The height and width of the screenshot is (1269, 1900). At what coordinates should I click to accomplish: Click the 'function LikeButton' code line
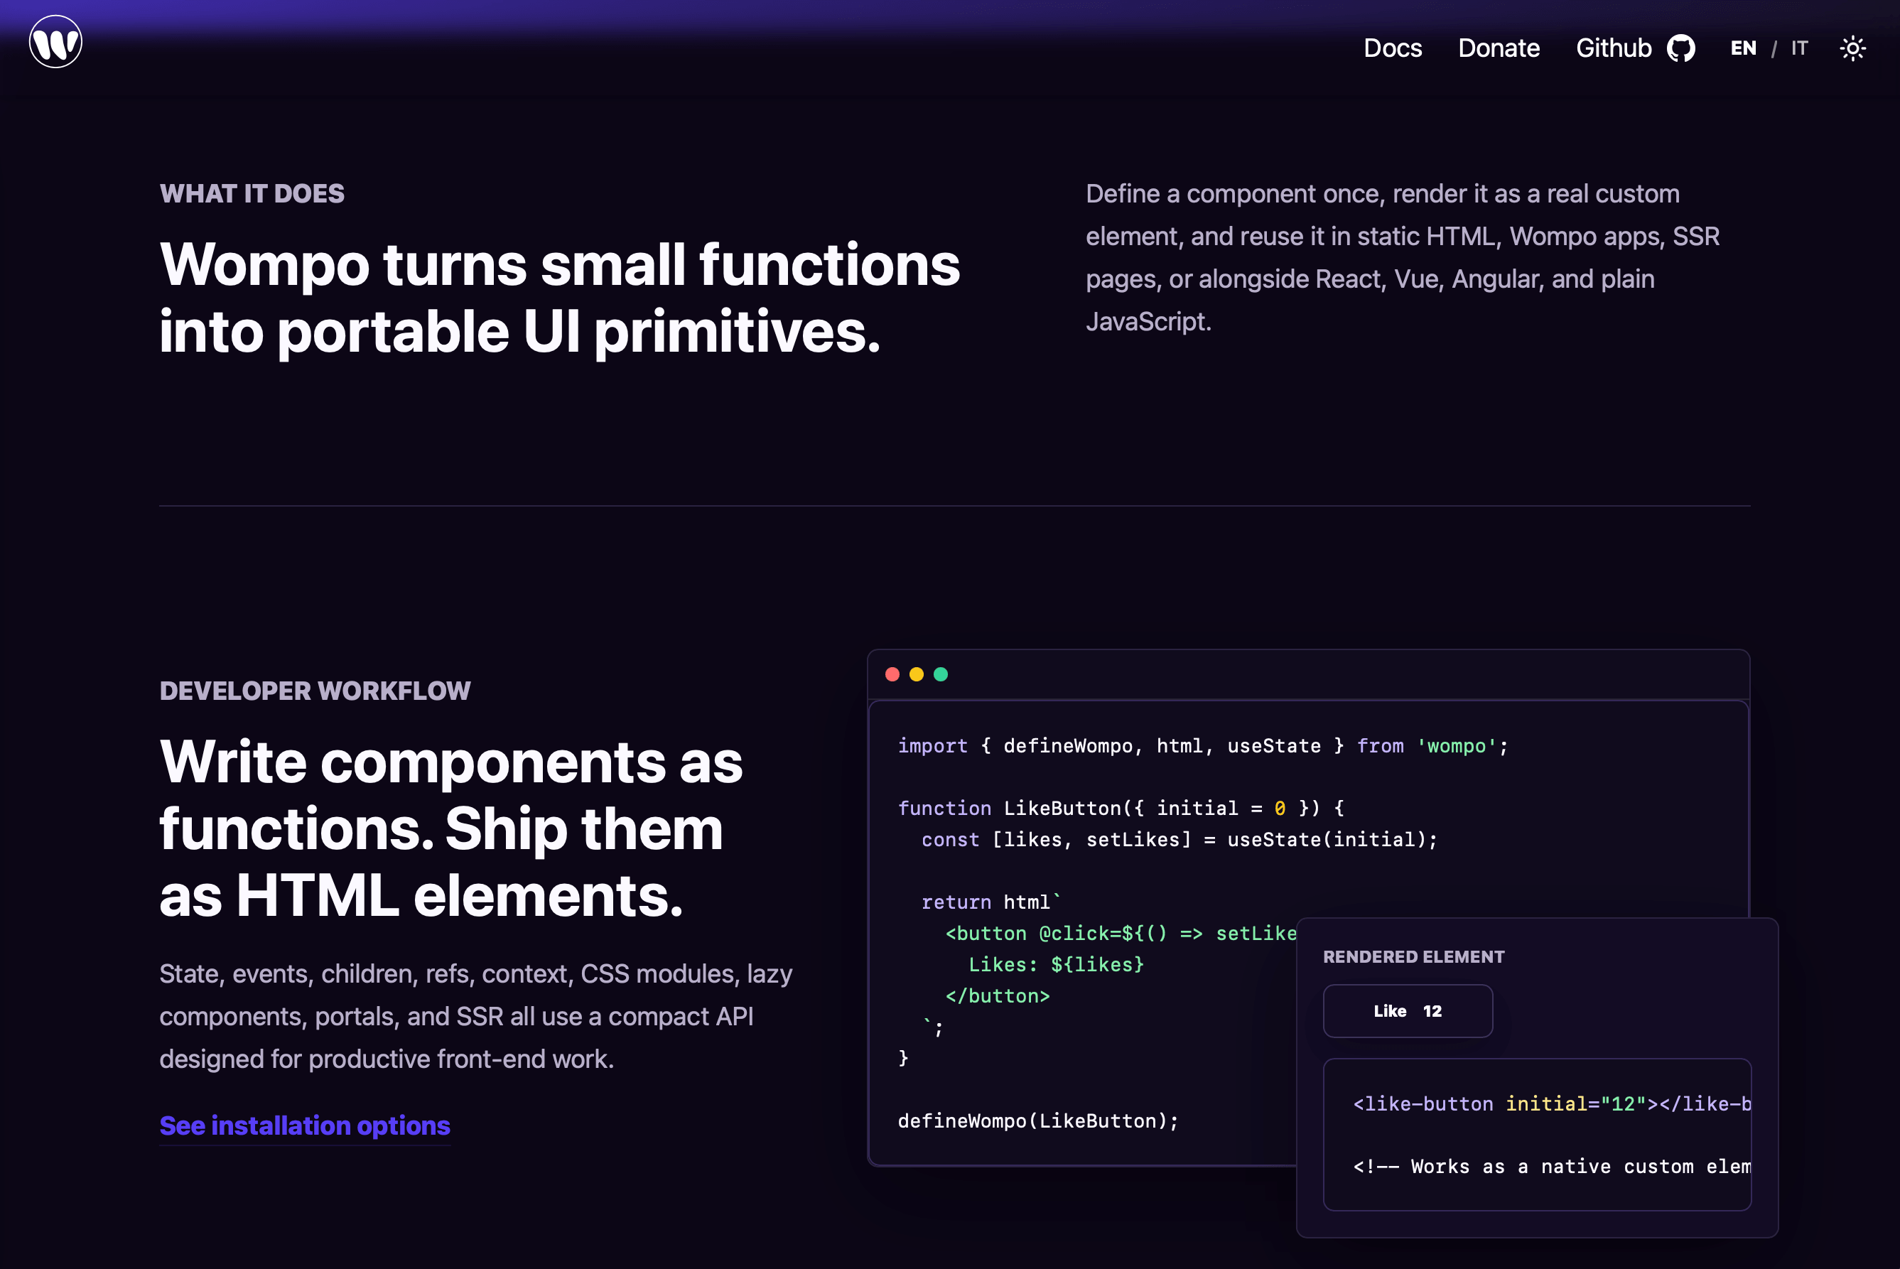1121,808
